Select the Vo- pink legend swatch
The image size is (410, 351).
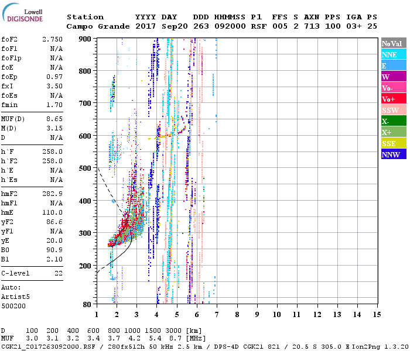coord(394,88)
